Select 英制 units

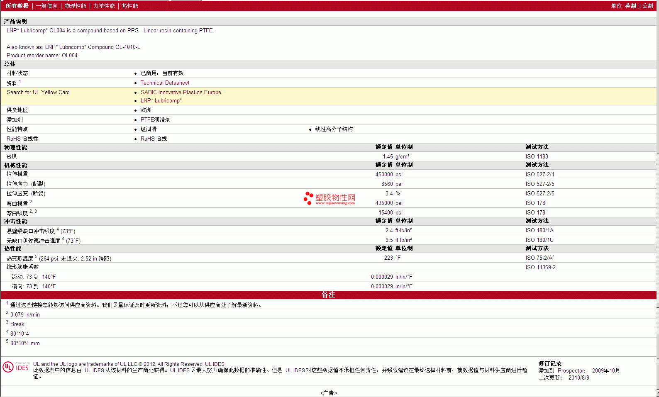630,6
